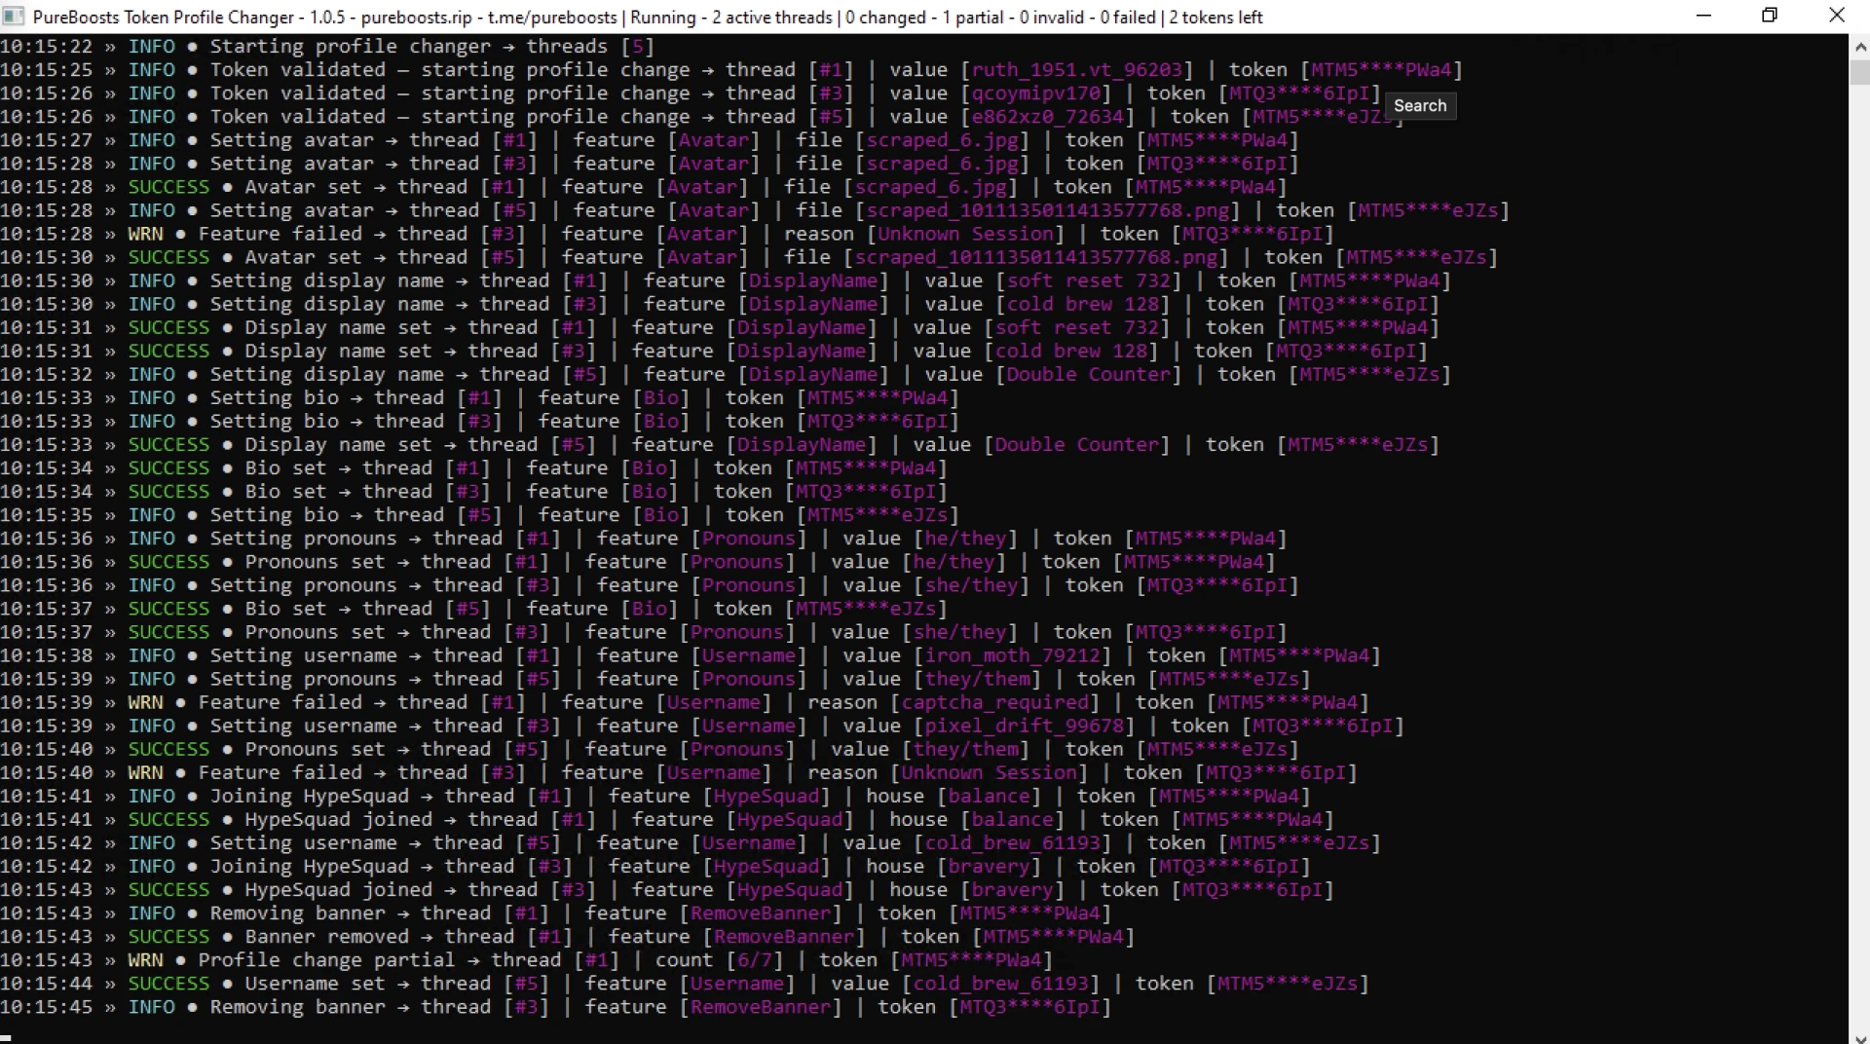
Task: Click the PureBoosts app icon in title bar
Action: pos(14,17)
